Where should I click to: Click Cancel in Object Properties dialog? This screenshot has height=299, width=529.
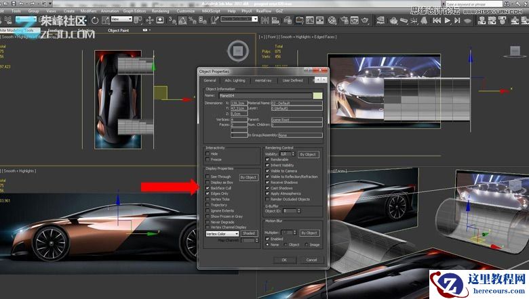[x=311, y=260]
